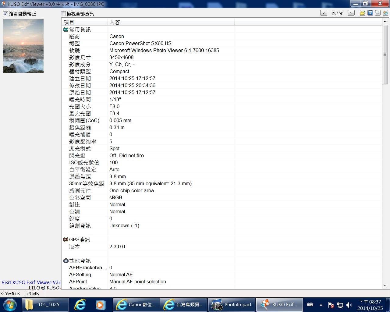Viewport: 390px width, 312px height.
Task: Select the Manual AF point selection value
Action: 138,282
